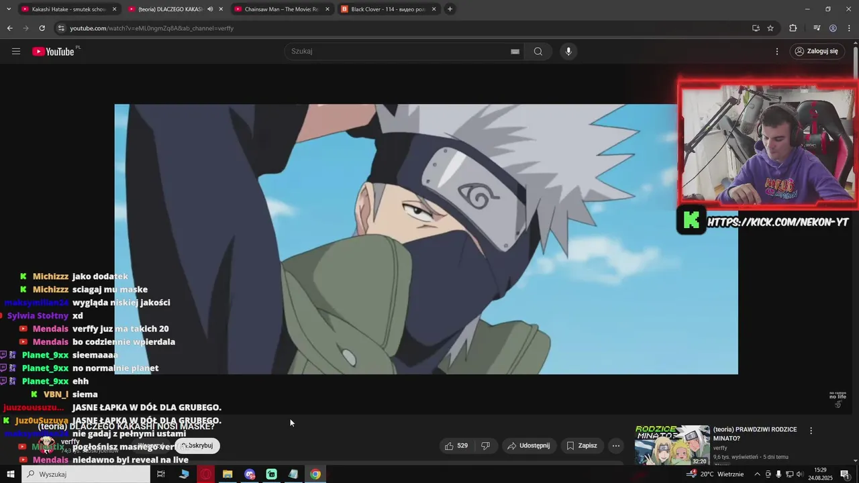
Task: Open Chrome media controls icon
Action: coord(817,28)
